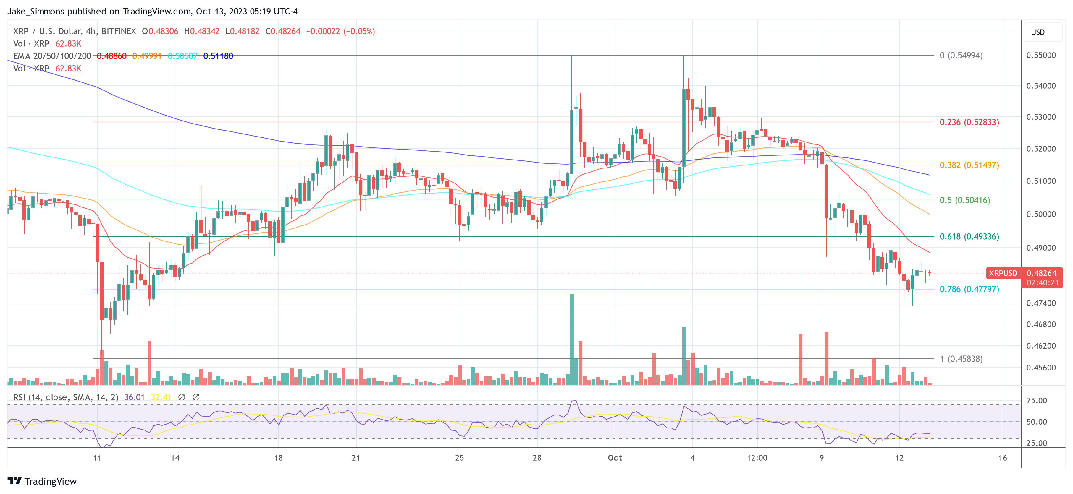Click the first Vol · XRP legend row
The width and height of the screenshot is (1073, 494).
(x=47, y=44)
